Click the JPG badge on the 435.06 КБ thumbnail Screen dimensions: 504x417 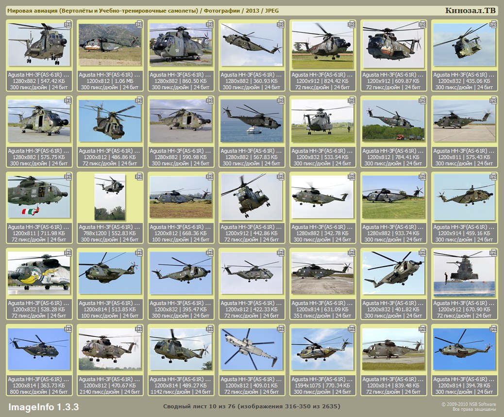[494, 24]
